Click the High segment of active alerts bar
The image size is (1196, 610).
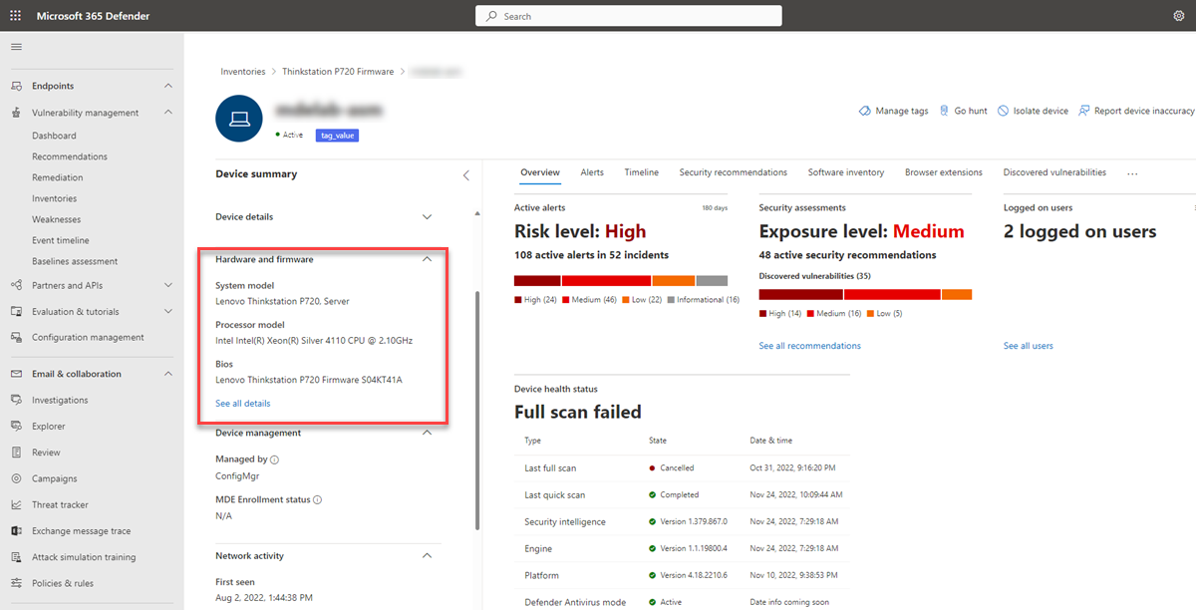(537, 281)
